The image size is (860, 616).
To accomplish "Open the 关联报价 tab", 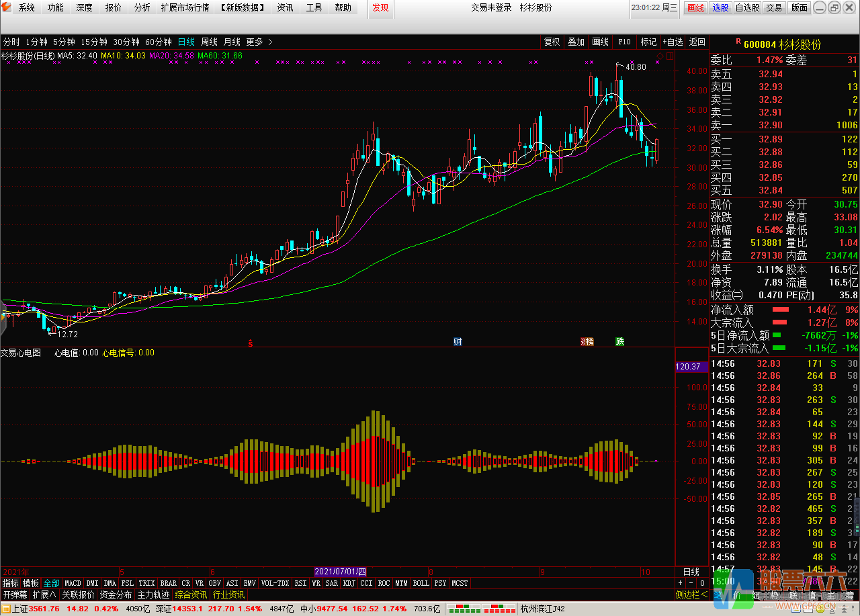I will point(79,595).
